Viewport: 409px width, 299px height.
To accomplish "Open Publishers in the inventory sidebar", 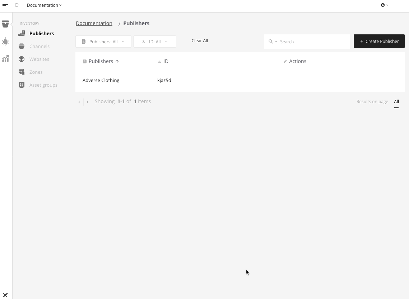I will [41, 33].
